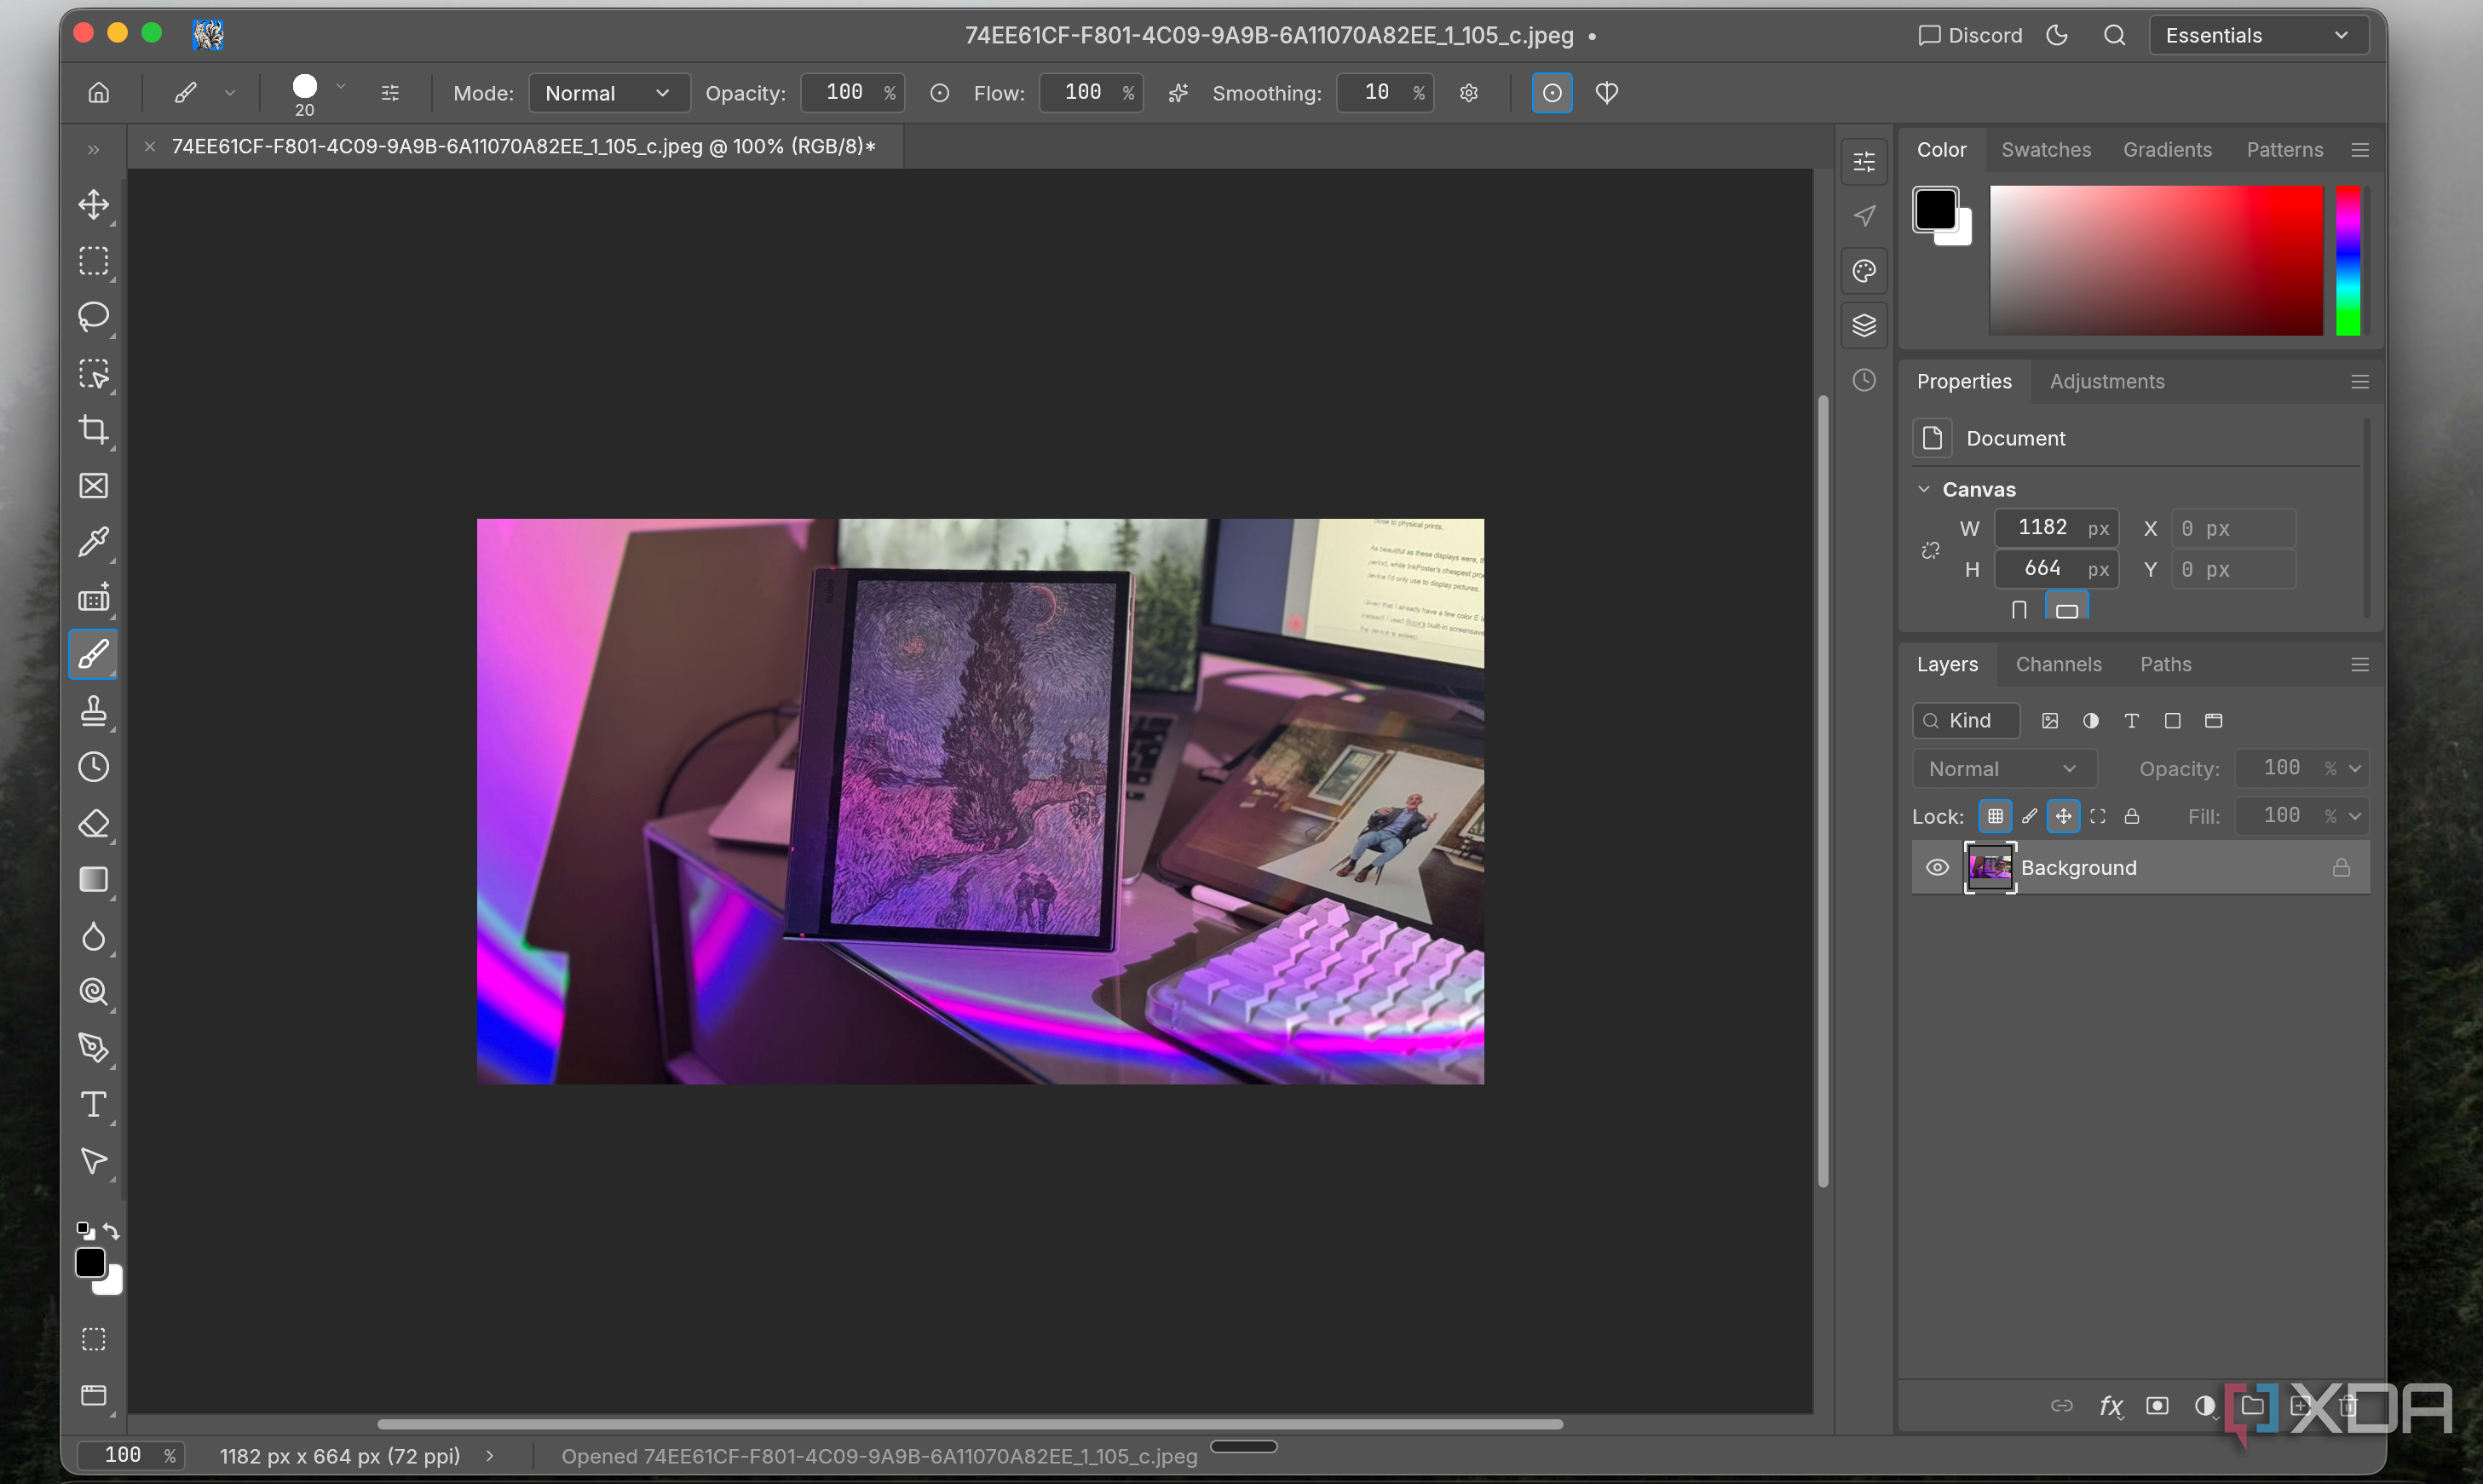Select the Eyedropper tool
Viewport: 2483px width, 1484px height.
pyautogui.click(x=94, y=542)
